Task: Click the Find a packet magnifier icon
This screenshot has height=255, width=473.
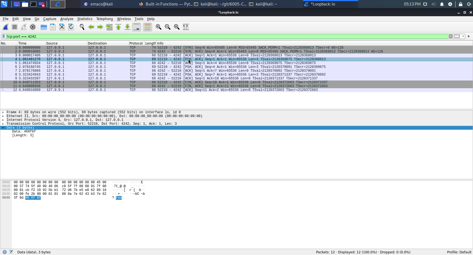Action: (x=82, y=27)
